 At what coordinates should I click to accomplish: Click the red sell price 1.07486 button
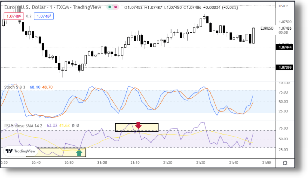tap(14, 16)
